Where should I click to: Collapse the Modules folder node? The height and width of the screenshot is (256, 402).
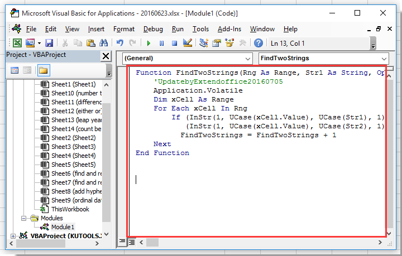click(24, 218)
